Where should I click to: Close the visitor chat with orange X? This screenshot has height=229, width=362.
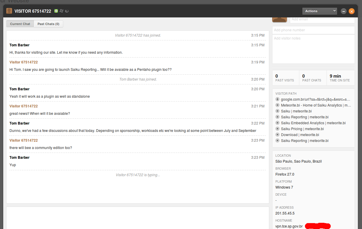(351, 11)
